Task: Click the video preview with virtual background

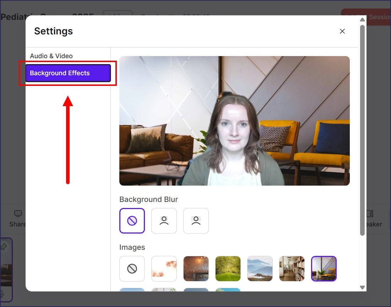Action: (x=234, y=121)
